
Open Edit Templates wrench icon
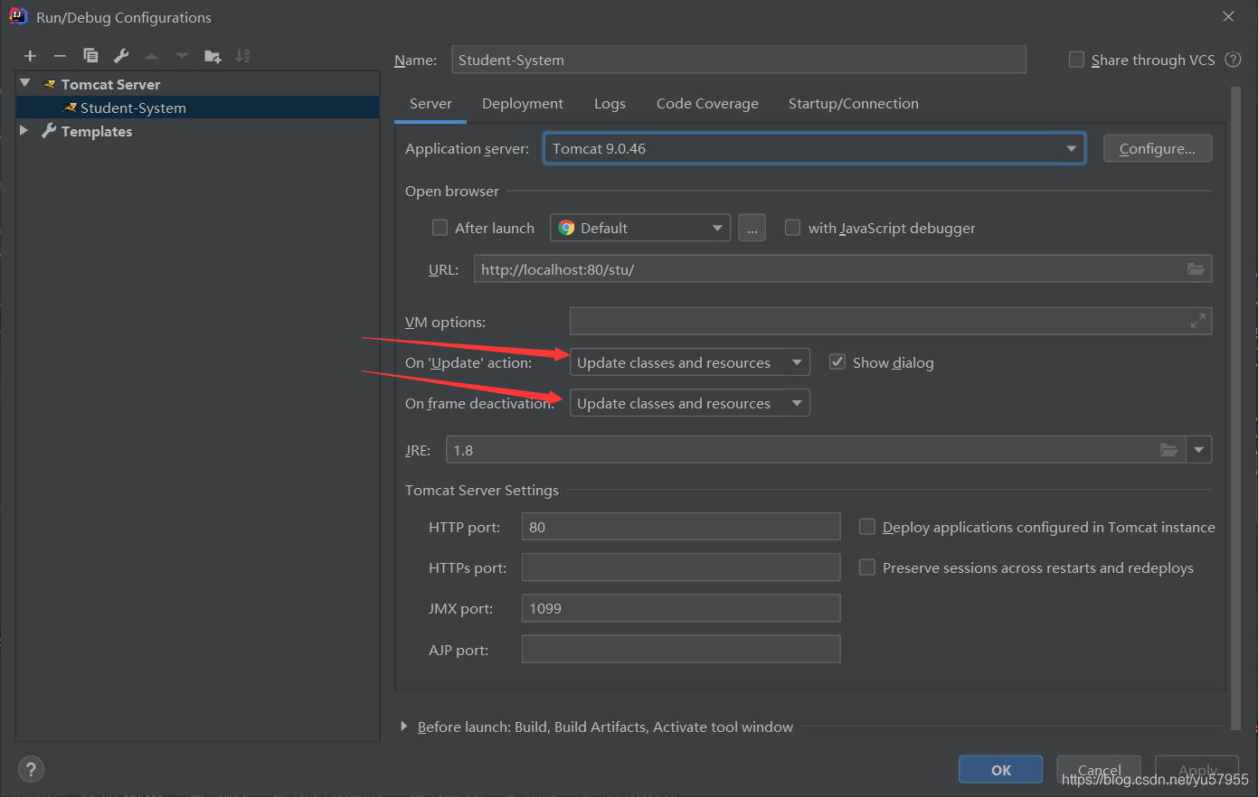point(121,56)
